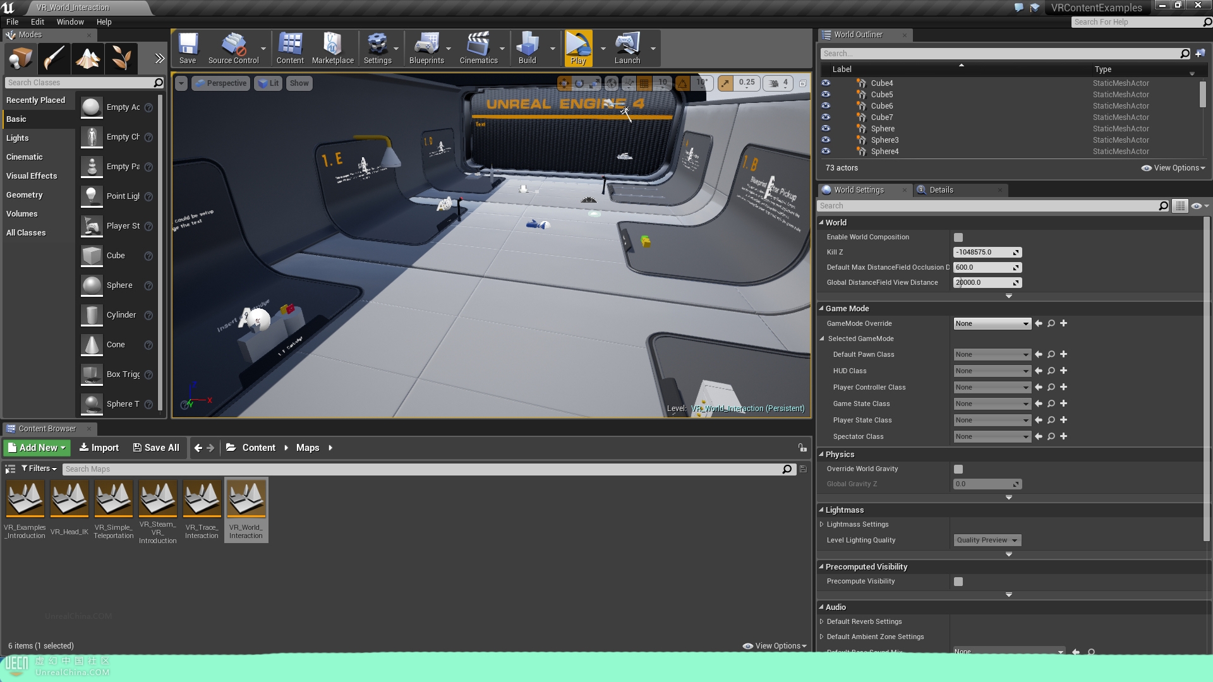Screen dimensions: 1213x682
Task: Open the Content toolbar button
Action: tap(290, 49)
